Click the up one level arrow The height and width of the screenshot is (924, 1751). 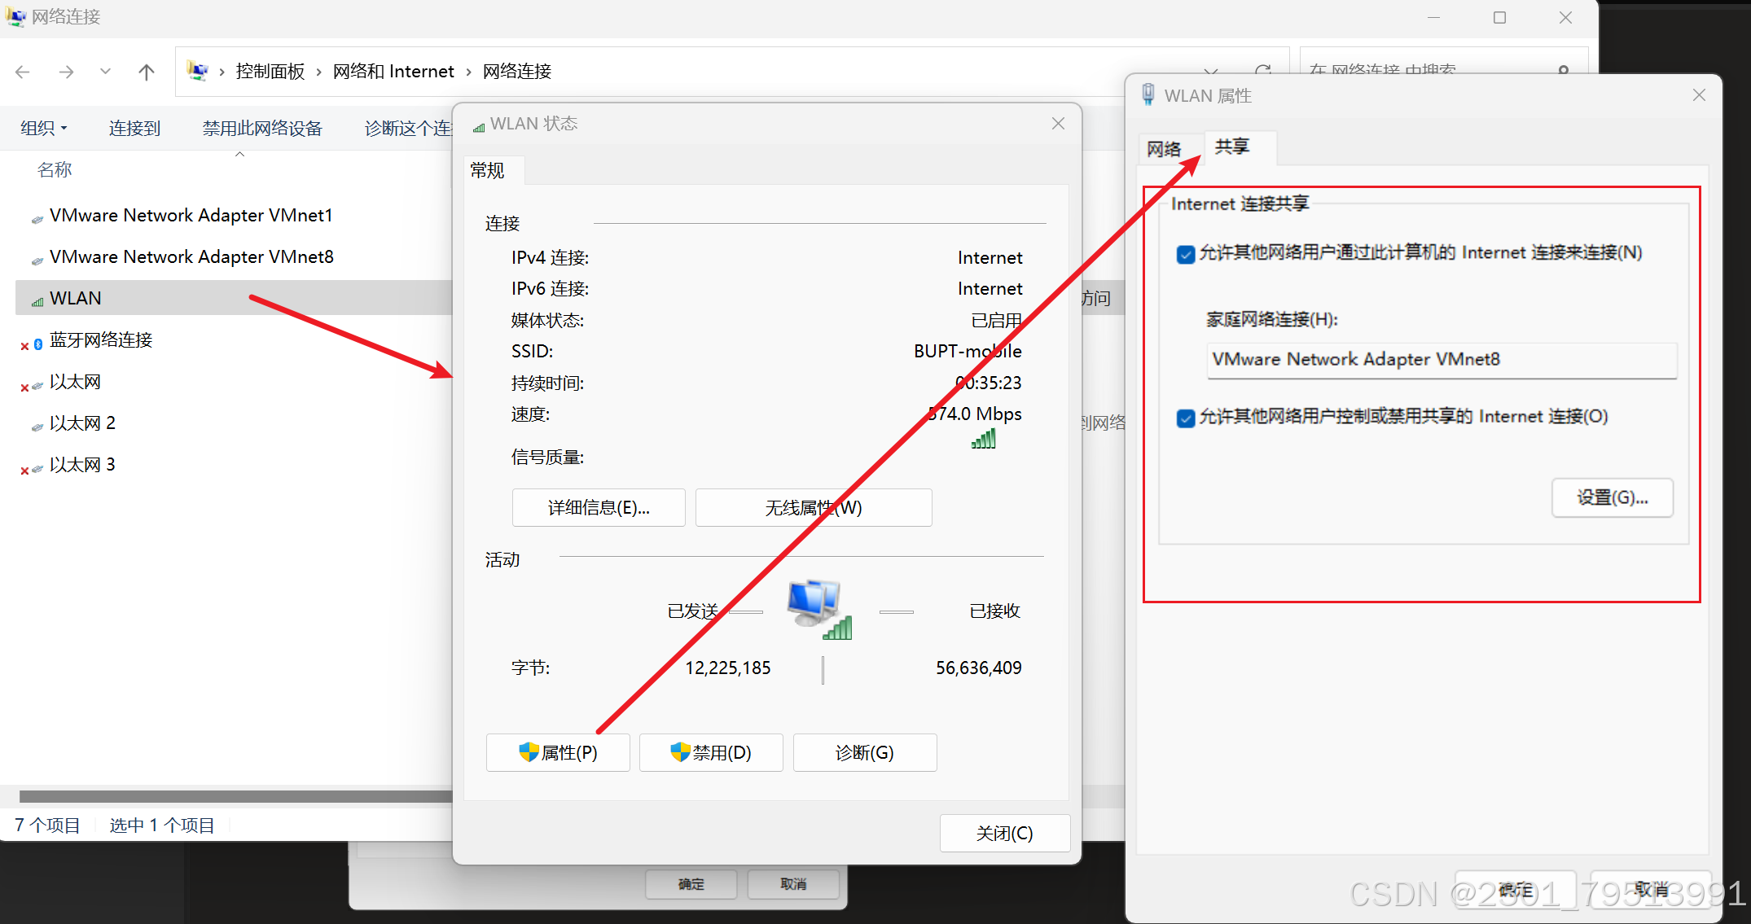(x=146, y=72)
